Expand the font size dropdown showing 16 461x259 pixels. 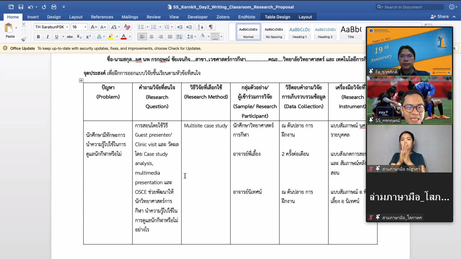pos(85,27)
